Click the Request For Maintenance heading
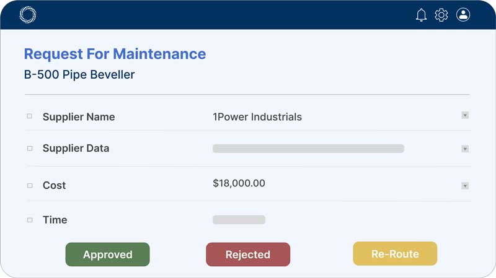This screenshot has width=496, height=278. click(x=115, y=54)
